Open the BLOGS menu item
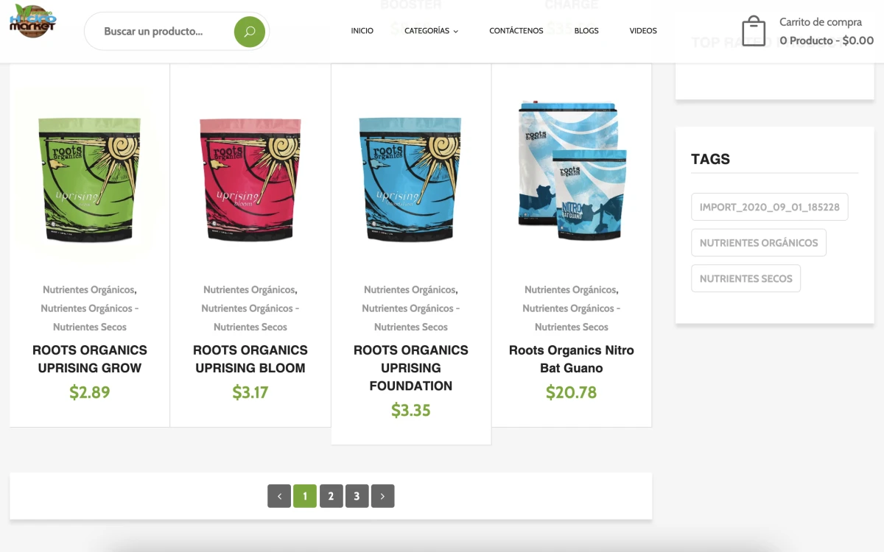884x552 pixels. coord(586,31)
